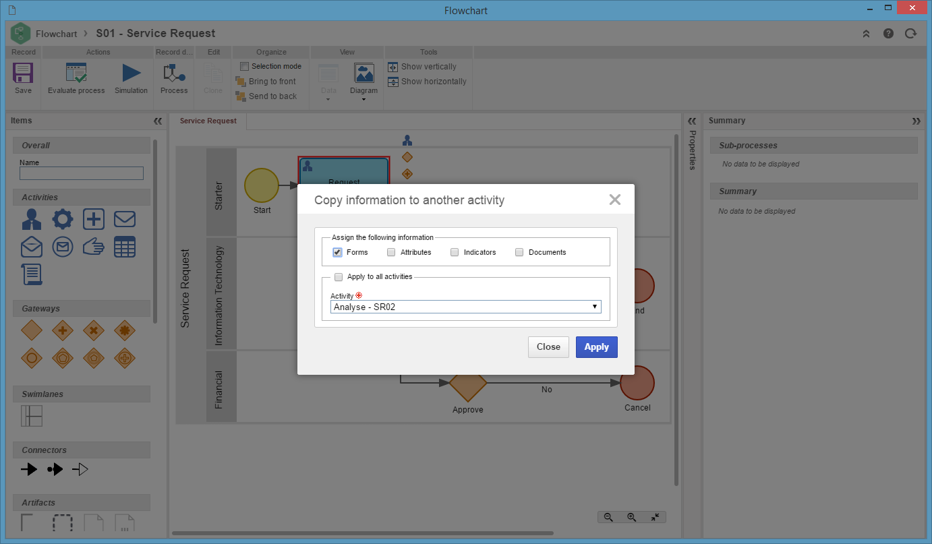Viewport: 932px width, 544px height.
Task: Click the Flowchart breadcrumb
Action: [55, 33]
